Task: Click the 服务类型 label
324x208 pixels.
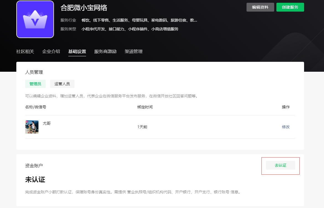Action: (68, 29)
